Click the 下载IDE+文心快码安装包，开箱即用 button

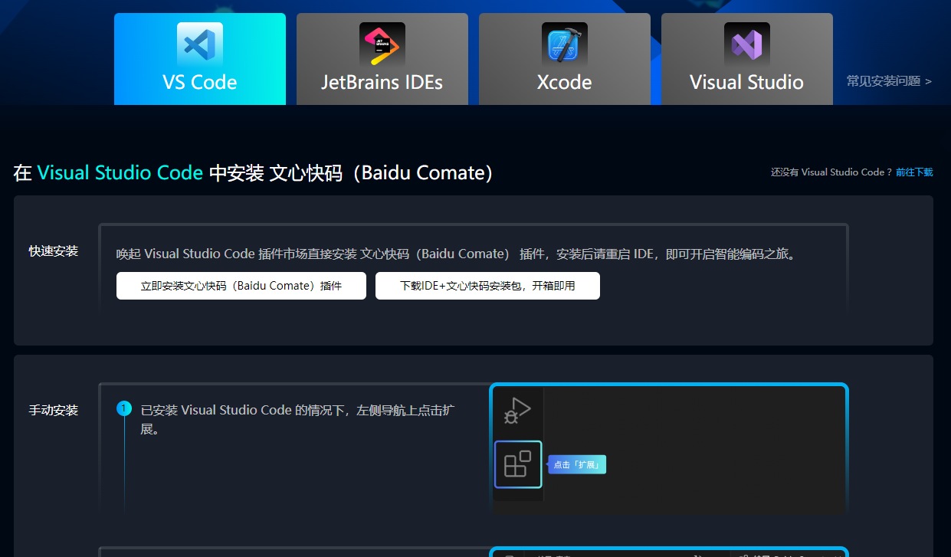coord(487,286)
